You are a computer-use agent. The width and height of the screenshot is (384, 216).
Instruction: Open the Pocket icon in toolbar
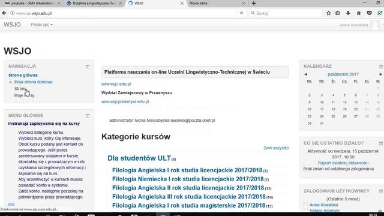pos(370,13)
